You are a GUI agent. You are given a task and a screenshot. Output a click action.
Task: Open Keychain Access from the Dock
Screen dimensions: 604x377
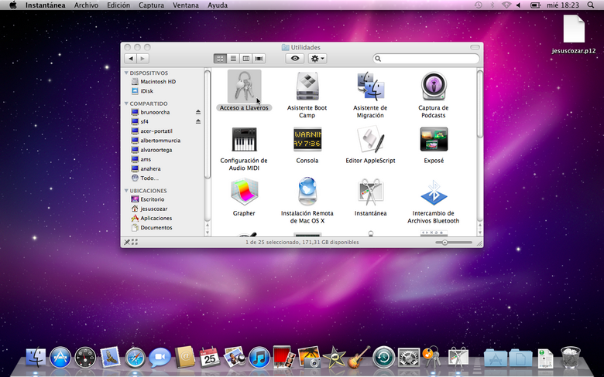coord(433,358)
